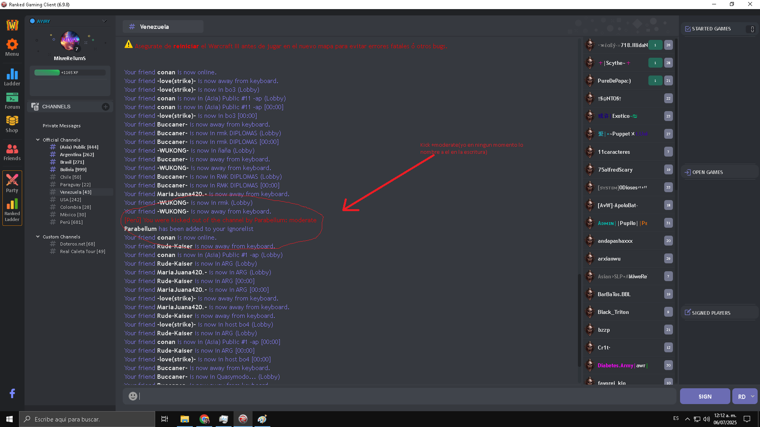Screen dimensions: 760x427
Task: Join the México [30] channel
Action: pyautogui.click(x=73, y=215)
